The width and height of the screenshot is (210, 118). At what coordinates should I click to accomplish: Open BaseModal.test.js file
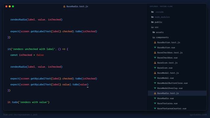point(168,73)
